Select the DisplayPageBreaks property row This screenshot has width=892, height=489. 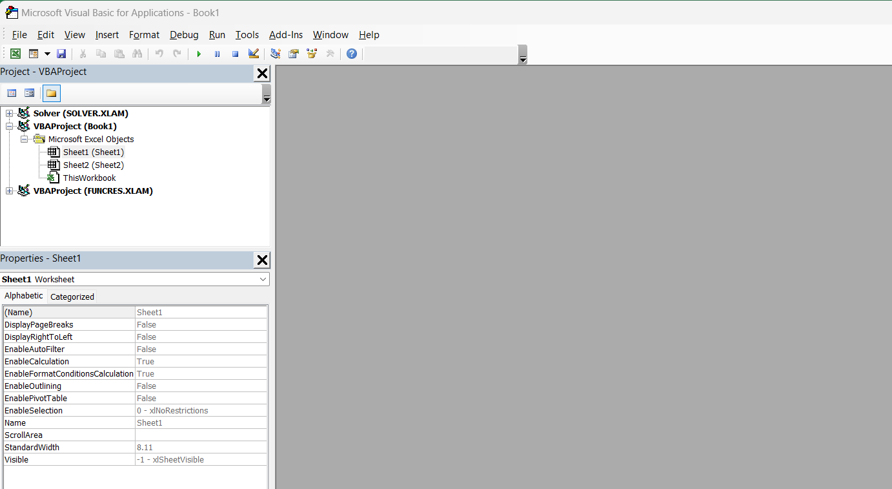coord(135,325)
